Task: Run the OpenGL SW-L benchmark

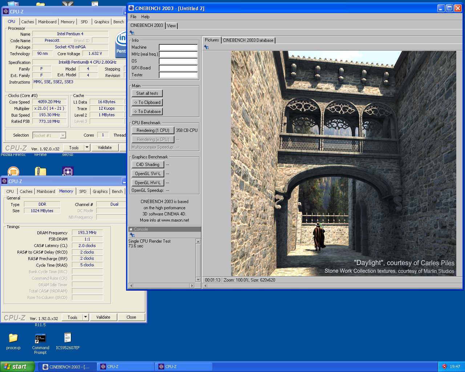Action: click(148, 174)
